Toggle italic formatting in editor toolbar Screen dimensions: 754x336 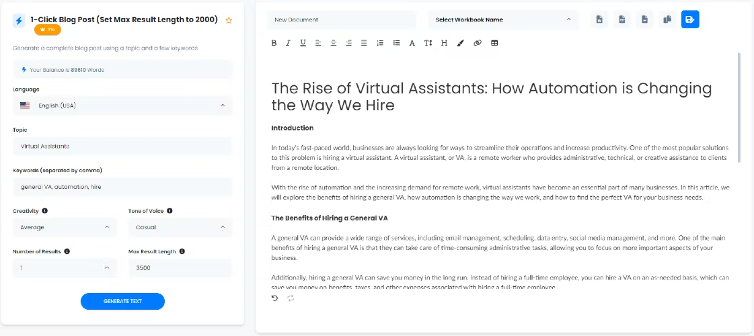point(288,43)
